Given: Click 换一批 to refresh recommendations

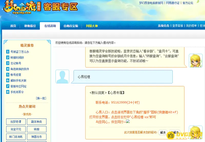Looking at the screenshot, I should [41, 98].
